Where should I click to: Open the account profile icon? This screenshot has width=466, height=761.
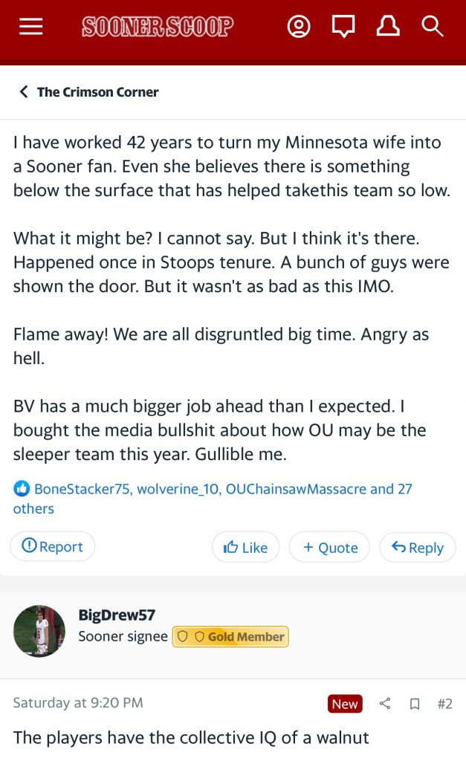point(299,27)
